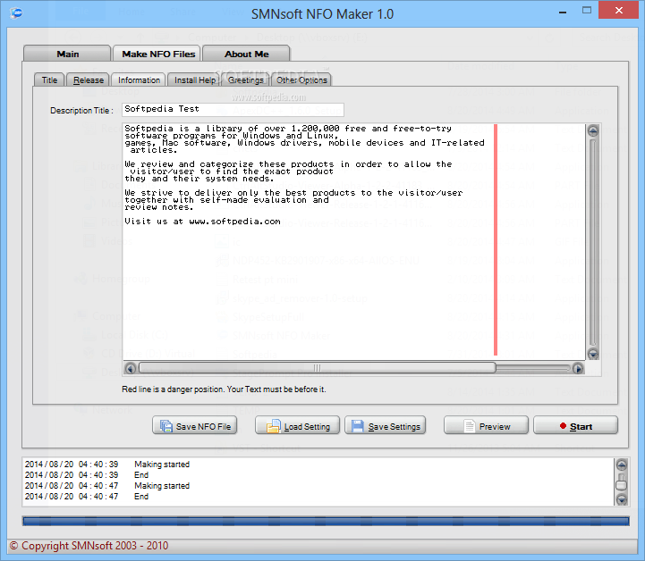Click the SMNsoft app icon in title bar
Image resolution: width=645 pixels, height=561 pixels.
tap(16, 13)
